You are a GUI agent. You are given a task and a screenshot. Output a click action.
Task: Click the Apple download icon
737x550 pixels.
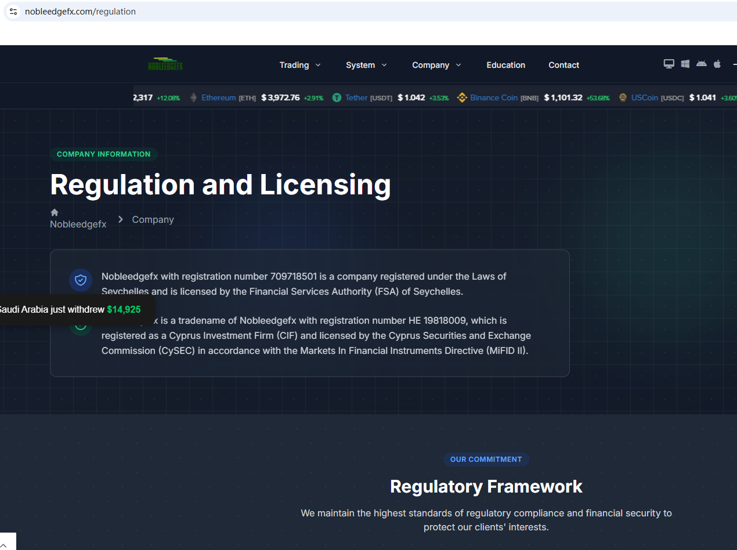[717, 64]
